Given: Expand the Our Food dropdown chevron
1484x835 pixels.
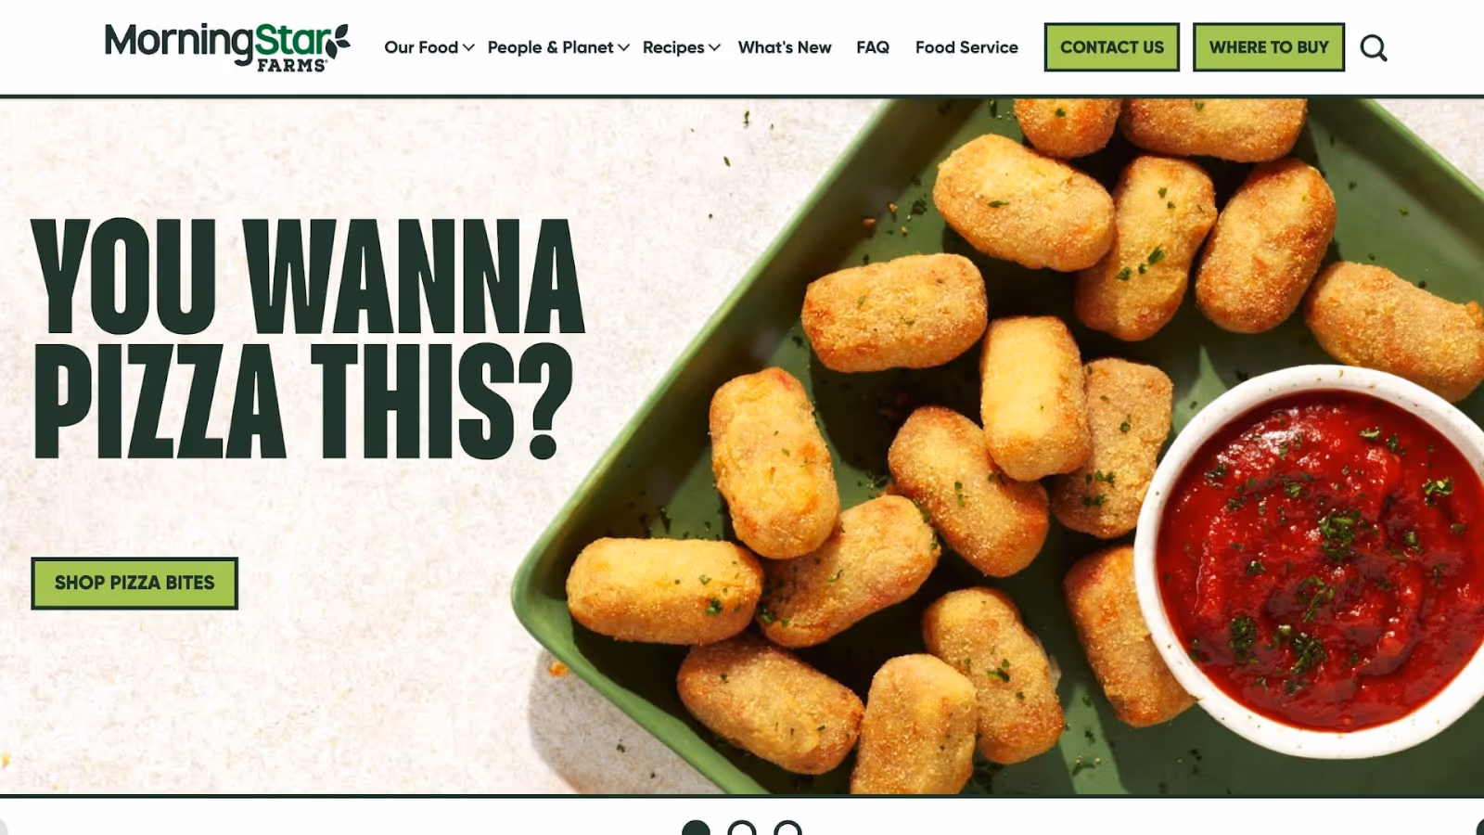Looking at the screenshot, I should 468,47.
